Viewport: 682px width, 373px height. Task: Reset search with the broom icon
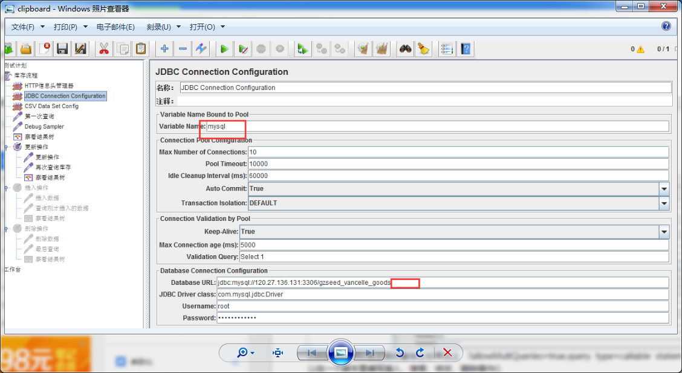coord(423,49)
